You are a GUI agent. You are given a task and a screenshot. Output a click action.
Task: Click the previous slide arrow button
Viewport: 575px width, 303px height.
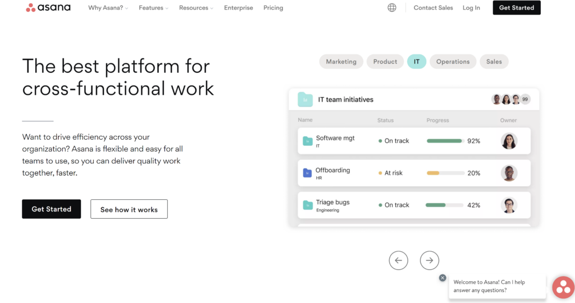(399, 260)
